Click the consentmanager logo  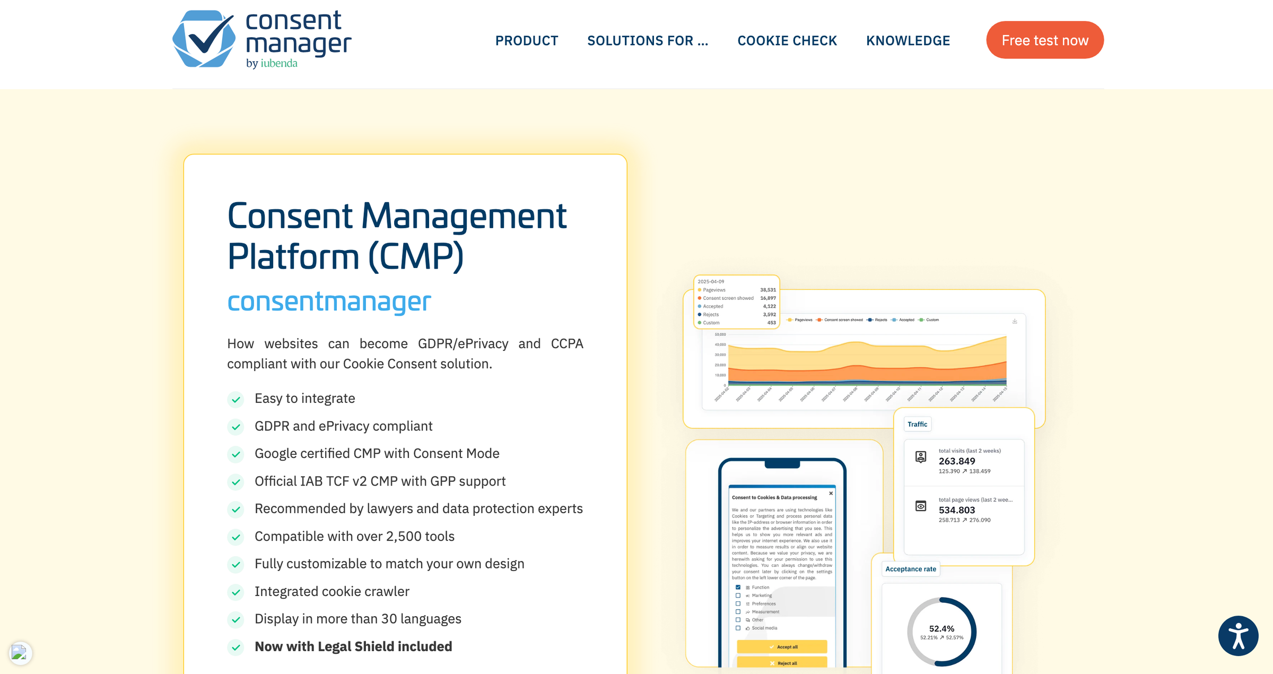coord(261,40)
